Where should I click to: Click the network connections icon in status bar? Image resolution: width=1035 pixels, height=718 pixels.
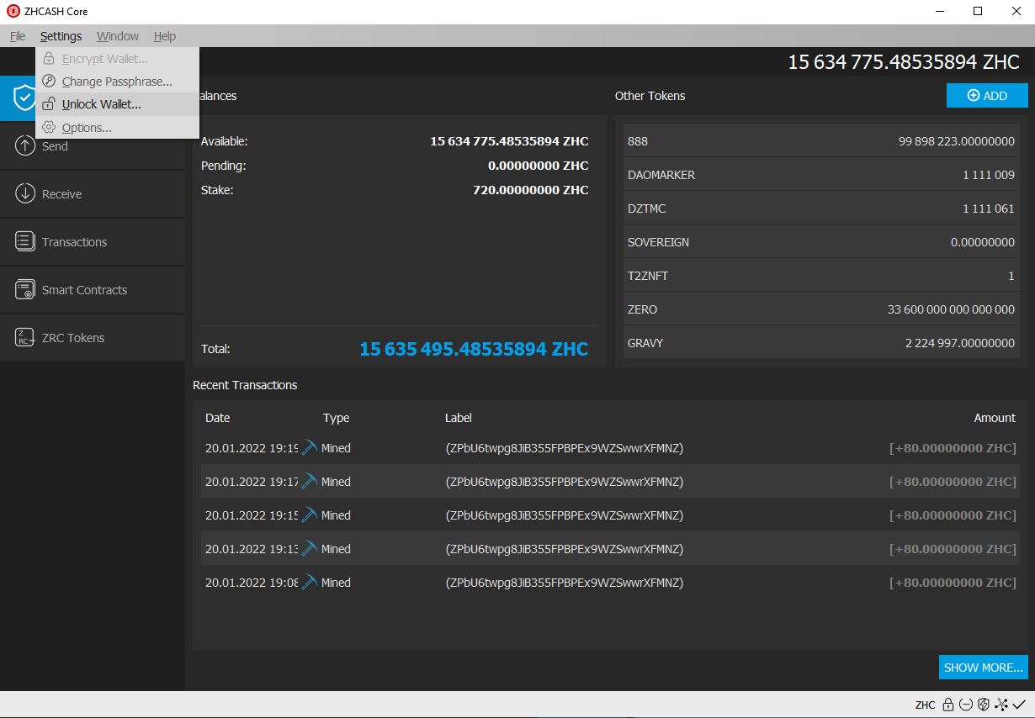[1000, 705]
